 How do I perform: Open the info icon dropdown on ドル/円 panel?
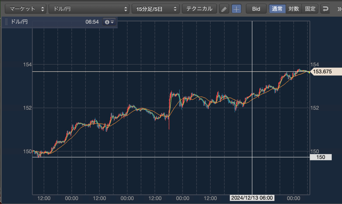tap(109, 22)
